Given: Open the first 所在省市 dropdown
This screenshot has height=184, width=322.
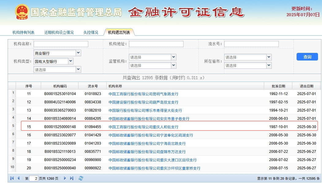Looking at the screenshot, I should coord(269,57).
